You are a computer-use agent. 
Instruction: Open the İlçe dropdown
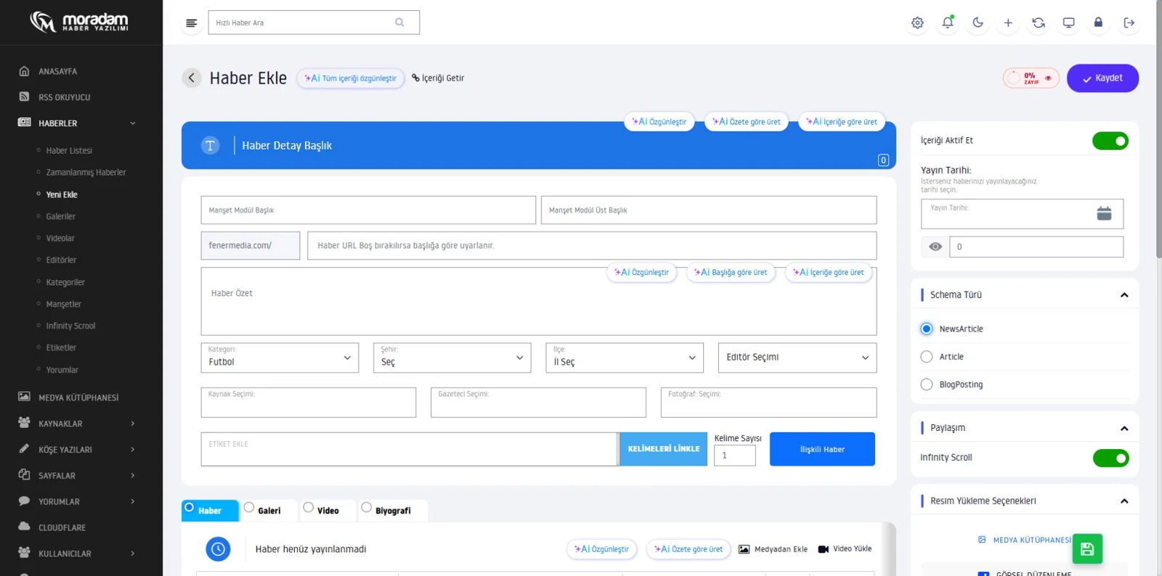coord(625,358)
